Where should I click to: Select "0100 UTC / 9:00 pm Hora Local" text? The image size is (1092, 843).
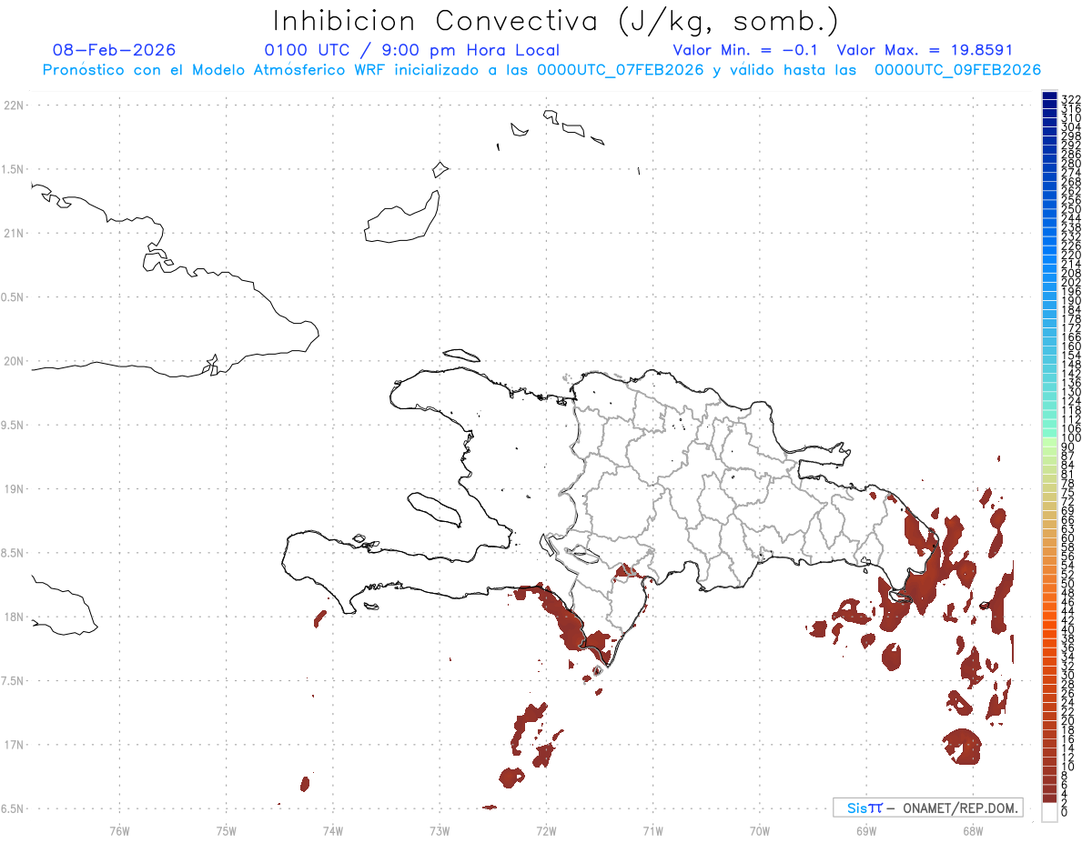[411, 50]
